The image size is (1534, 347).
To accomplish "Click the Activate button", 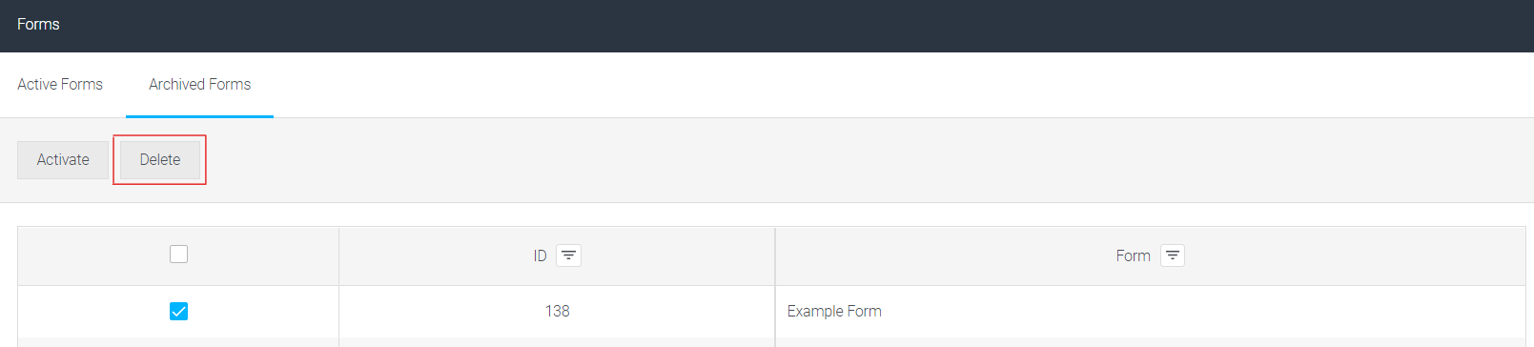I will pyautogui.click(x=63, y=159).
